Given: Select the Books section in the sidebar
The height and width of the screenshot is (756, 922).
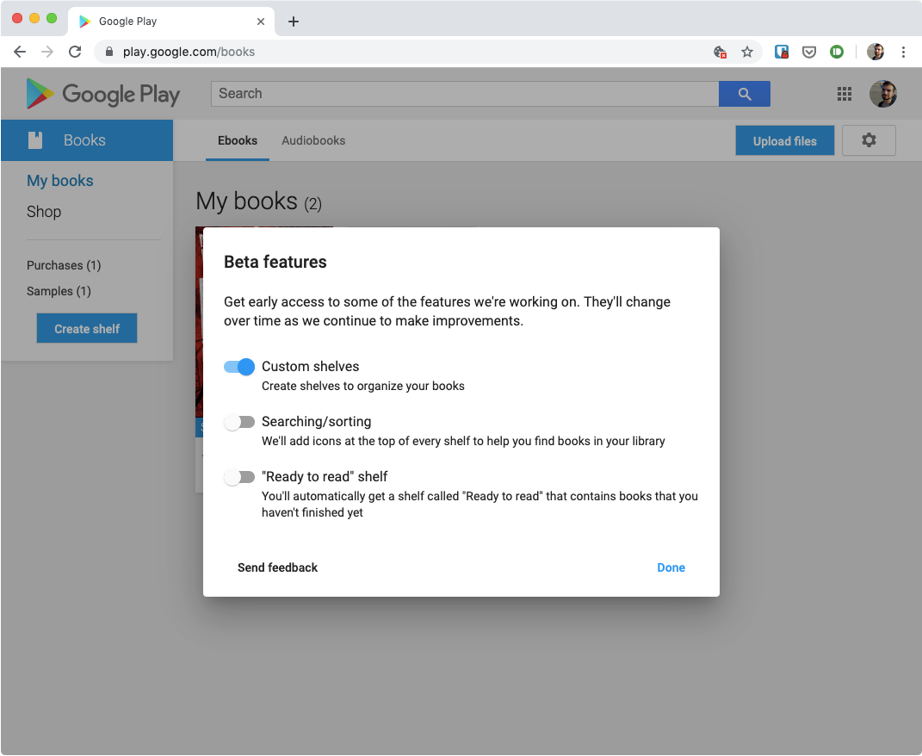Looking at the screenshot, I should click(86, 139).
